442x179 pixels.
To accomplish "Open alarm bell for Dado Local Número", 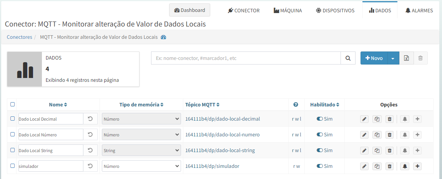I will tap(405, 135).
